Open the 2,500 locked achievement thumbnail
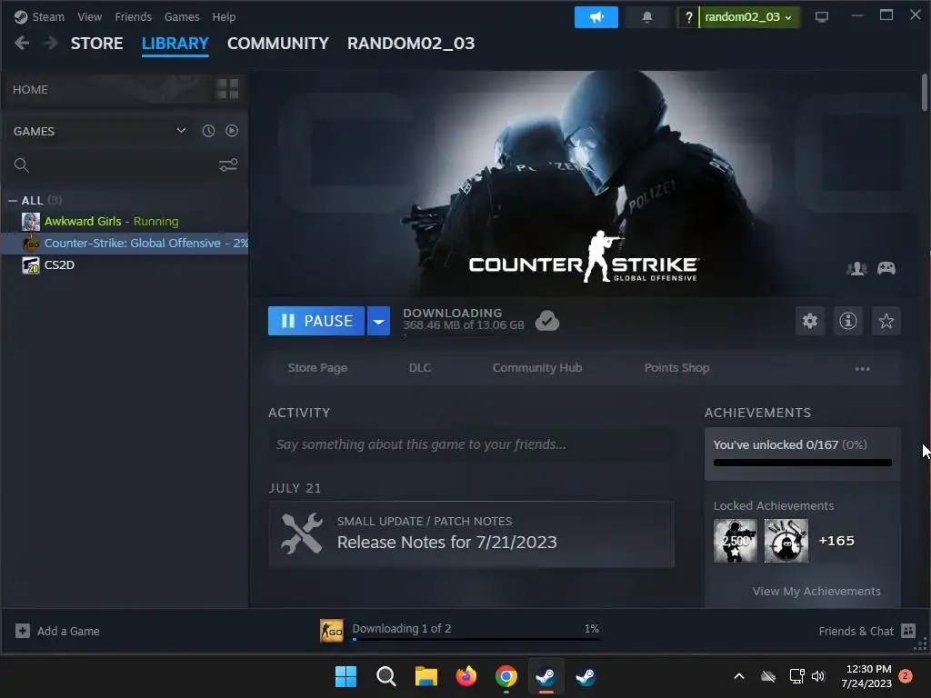This screenshot has height=698, width=931. coord(735,541)
